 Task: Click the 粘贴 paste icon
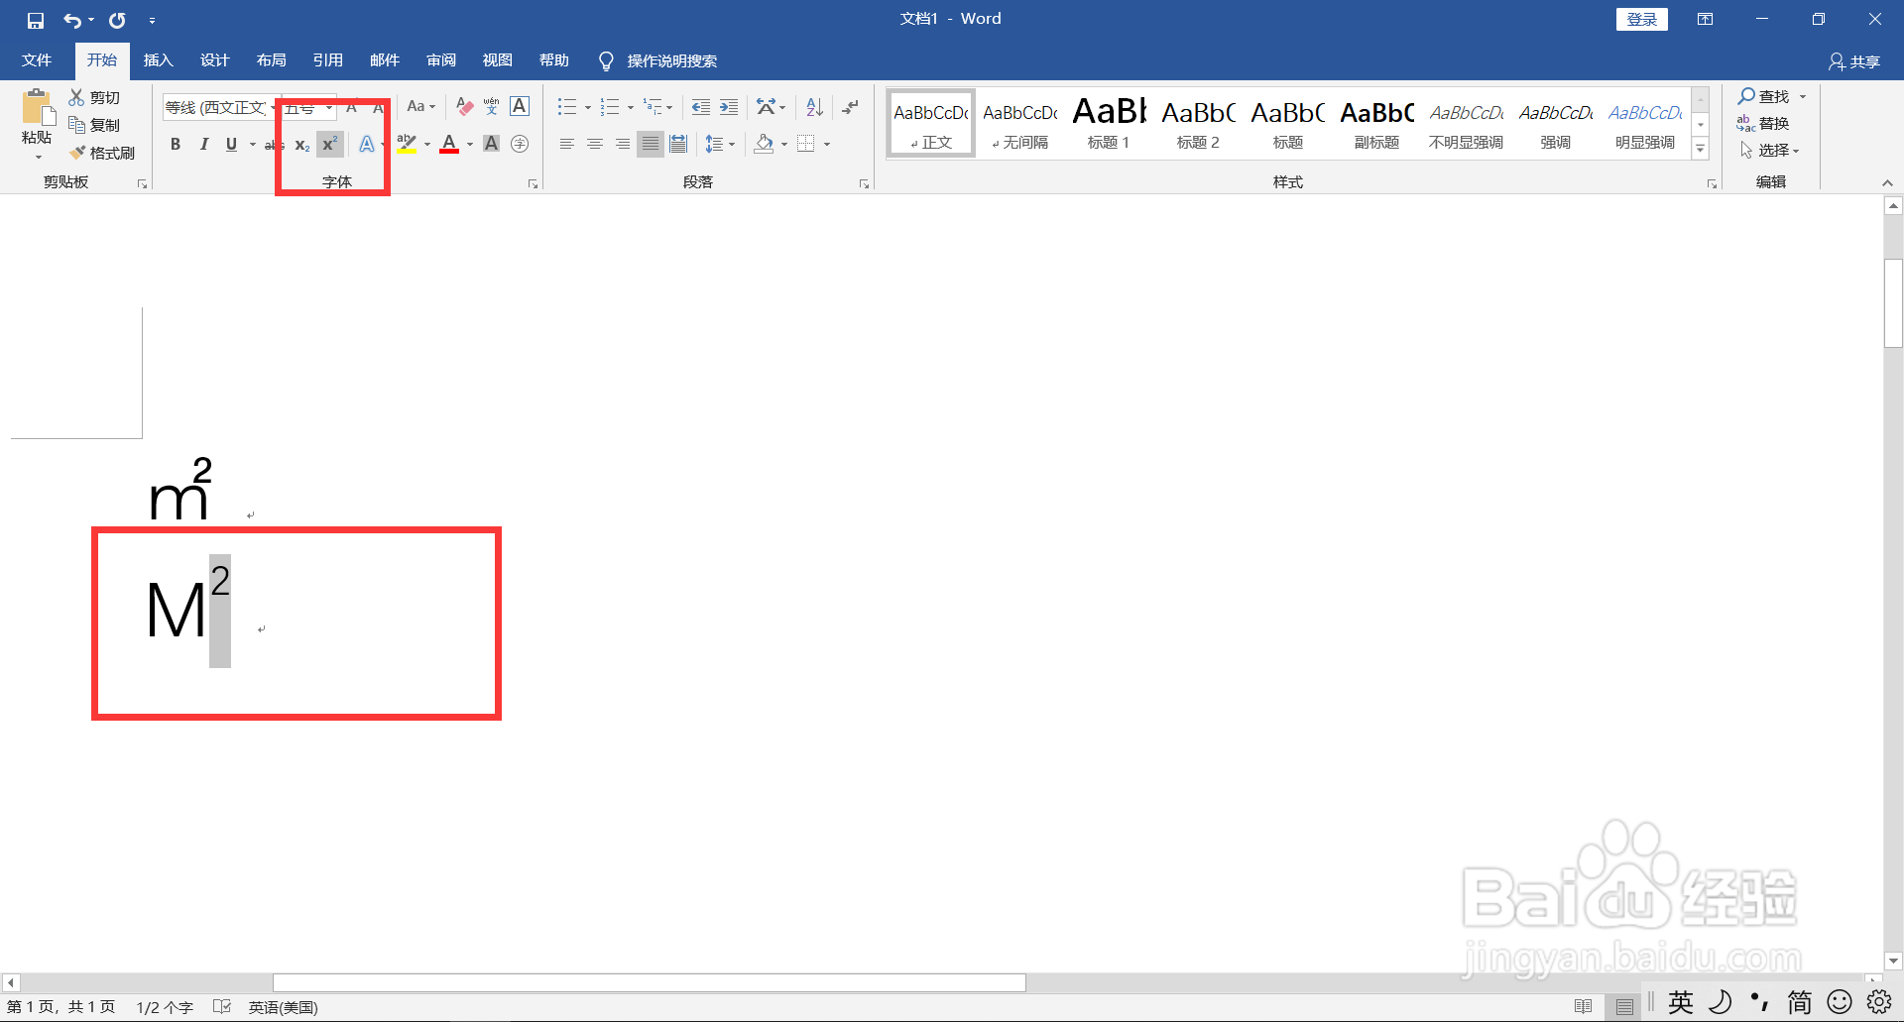pyautogui.click(x=38, y=107)
